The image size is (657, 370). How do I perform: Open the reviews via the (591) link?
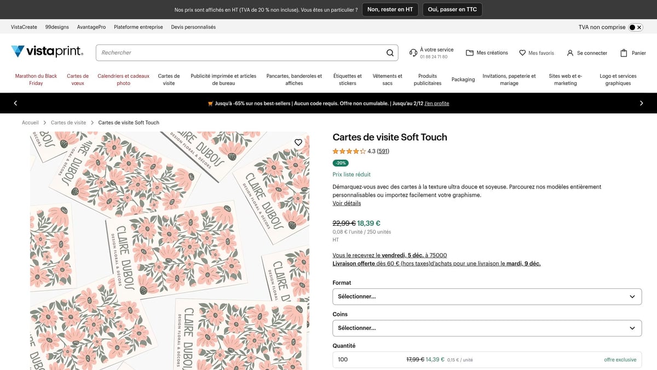[383, 151]
